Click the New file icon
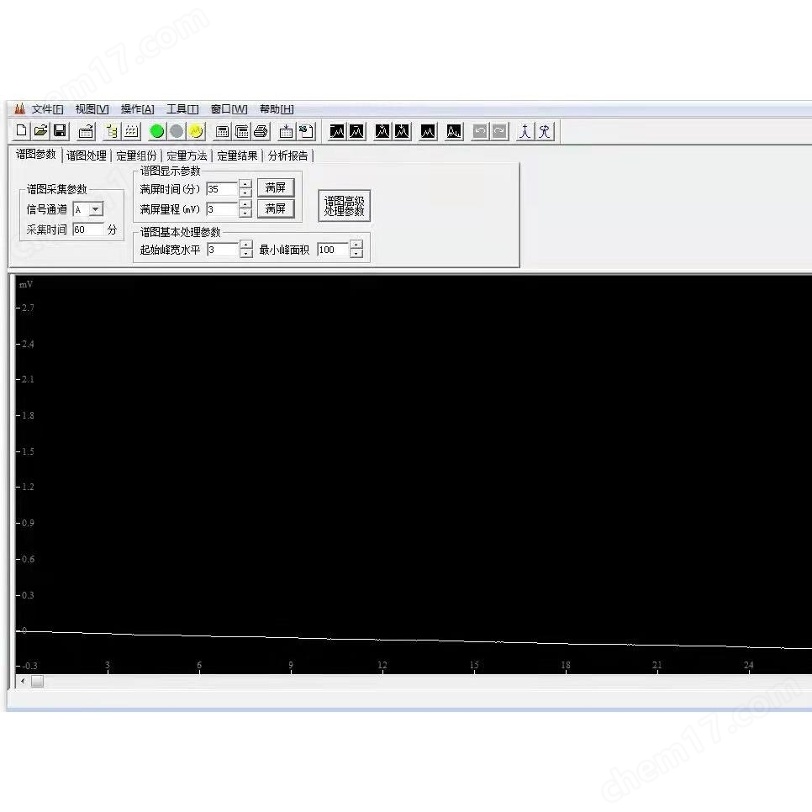Screen dimensions: 812x812 pyautogui.click(x=21, y=131)
